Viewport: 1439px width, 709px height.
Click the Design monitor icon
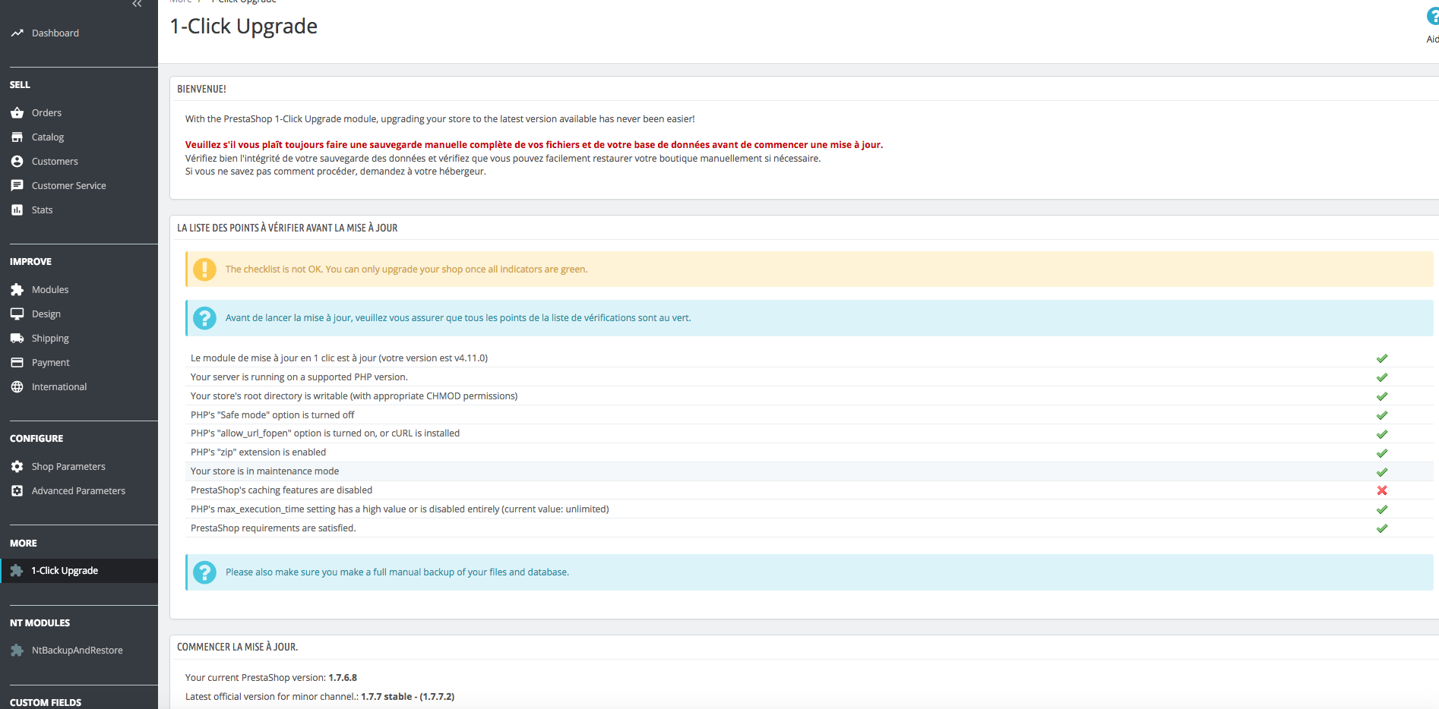click(17, 314)
